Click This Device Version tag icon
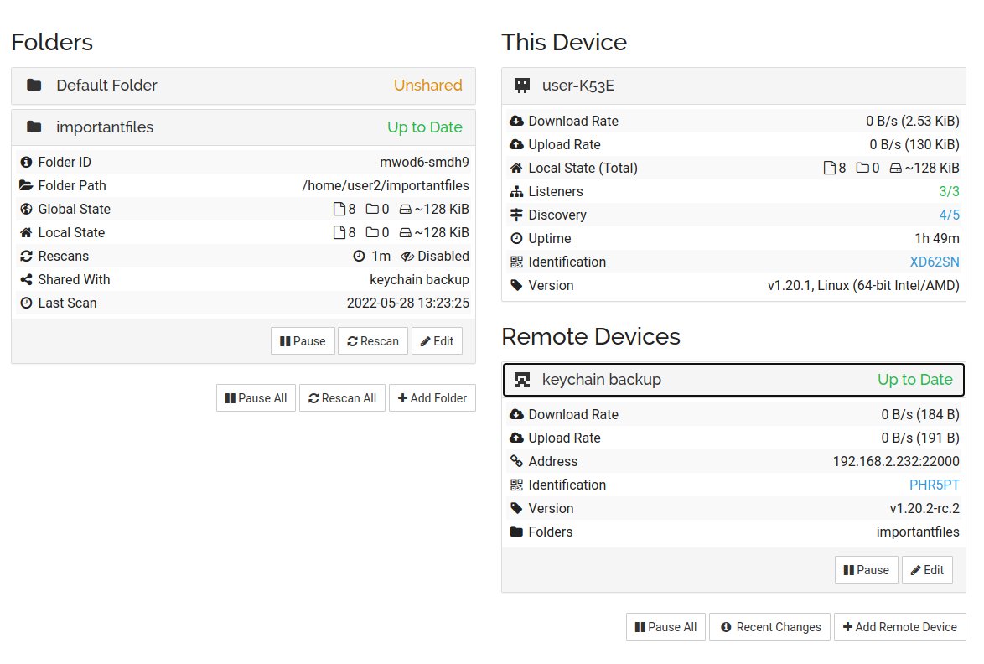 [x=516, y=285]
